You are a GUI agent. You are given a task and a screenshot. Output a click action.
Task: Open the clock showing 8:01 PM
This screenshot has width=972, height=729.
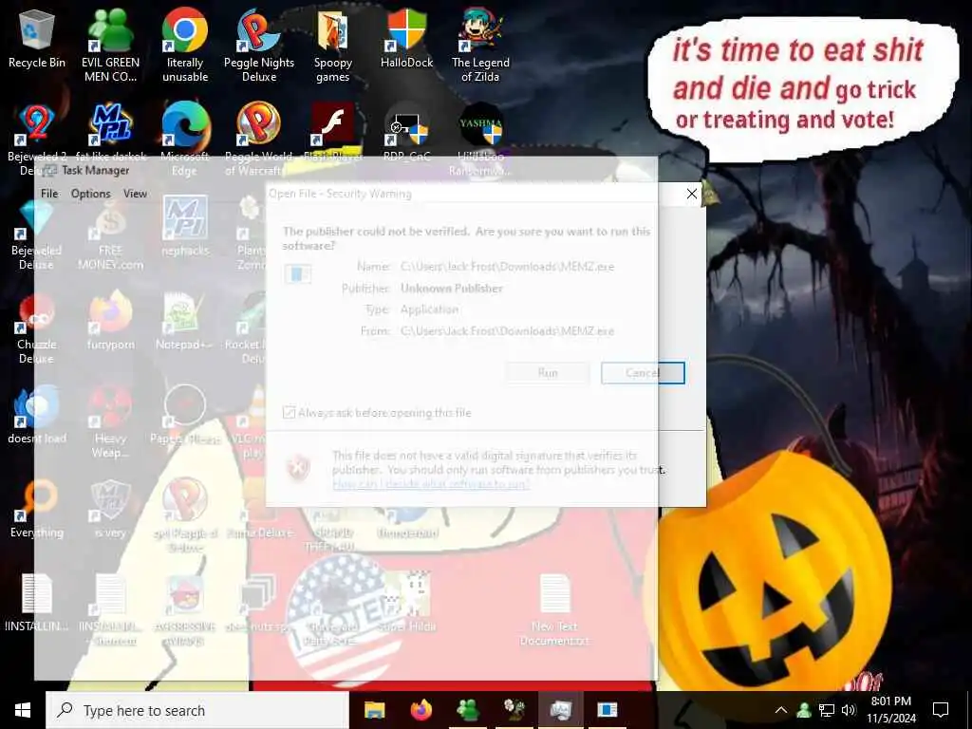click(x=890, y=710)
